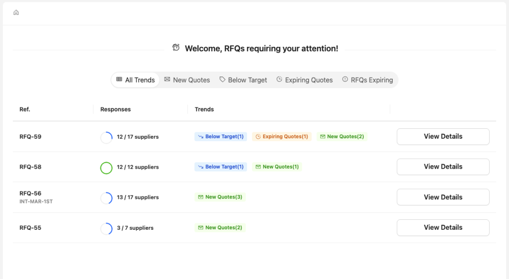Click RFQ-56 response progress circle
Screen dimensions: 509x279
(106, 198)
